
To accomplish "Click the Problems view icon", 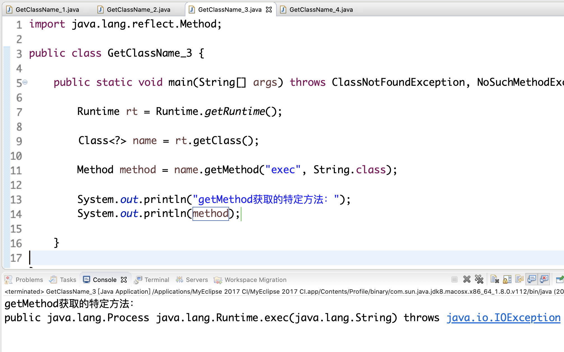I will point(9,280).
